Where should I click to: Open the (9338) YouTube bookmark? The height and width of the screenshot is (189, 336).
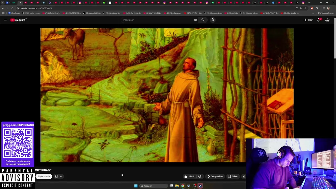point(231,13)
